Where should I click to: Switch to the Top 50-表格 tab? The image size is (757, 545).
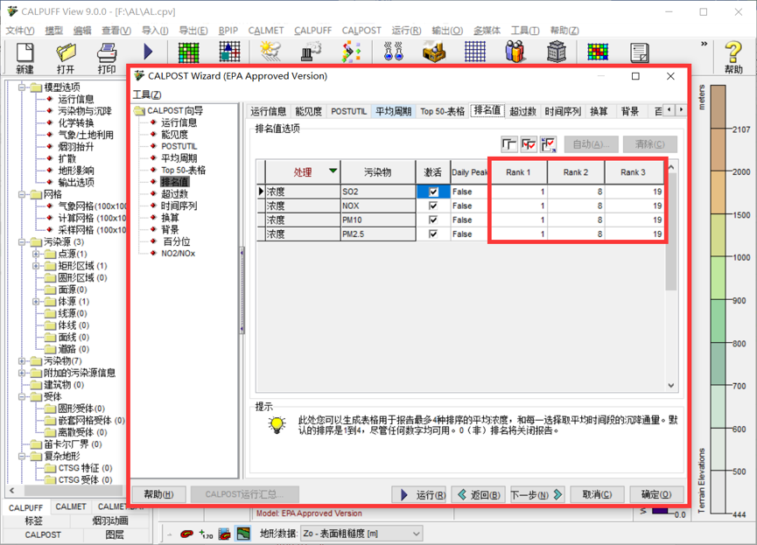pos(442,111)
